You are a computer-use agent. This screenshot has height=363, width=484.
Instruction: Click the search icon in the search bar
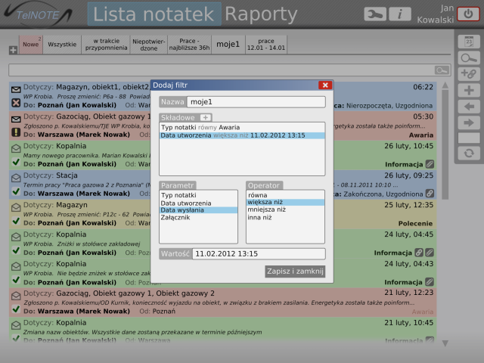click(442, 70)
